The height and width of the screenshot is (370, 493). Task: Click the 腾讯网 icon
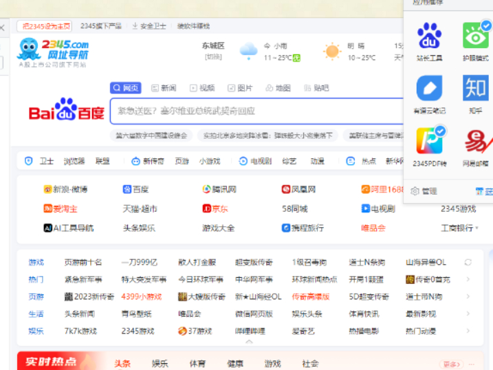coord(206,189)
